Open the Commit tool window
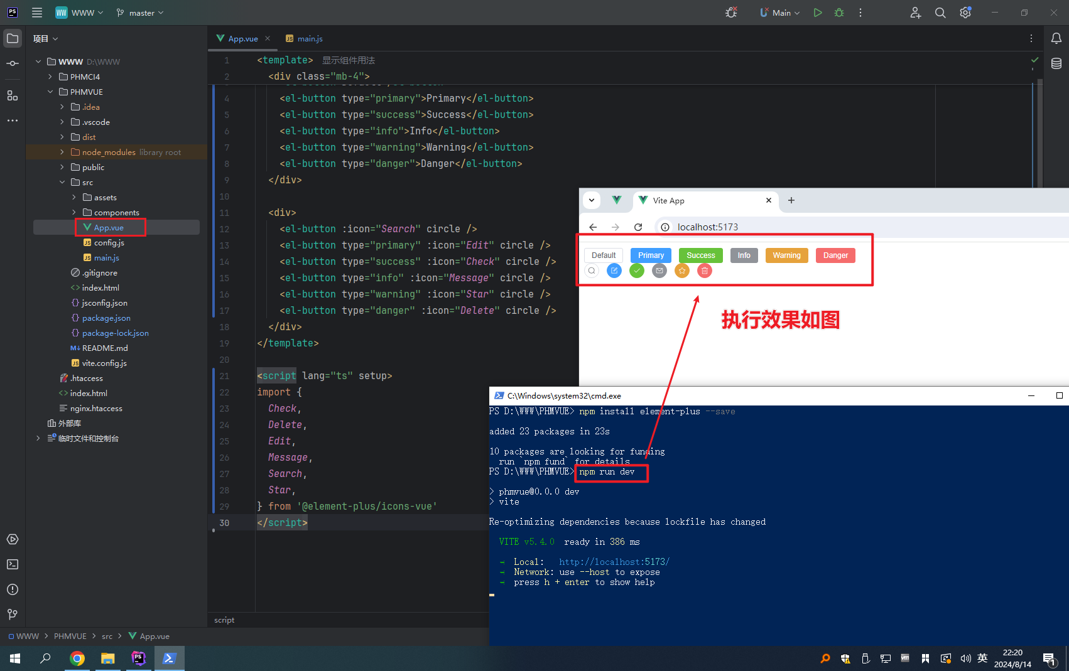This screenshot has height=671, width=1069. tap(13, 63)
